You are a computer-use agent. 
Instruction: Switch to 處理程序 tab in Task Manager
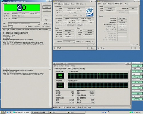[x=64, y=69]
